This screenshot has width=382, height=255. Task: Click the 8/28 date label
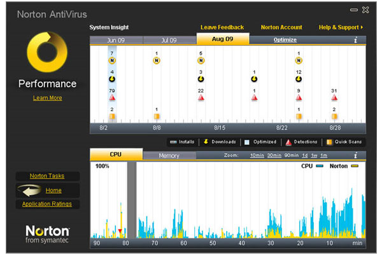336,128
